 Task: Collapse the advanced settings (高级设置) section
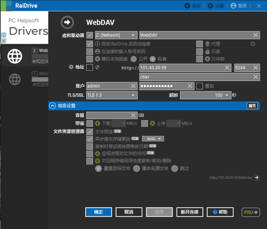pos(52,106)
